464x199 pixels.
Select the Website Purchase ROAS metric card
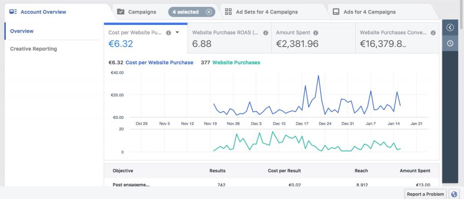point(229,38)
